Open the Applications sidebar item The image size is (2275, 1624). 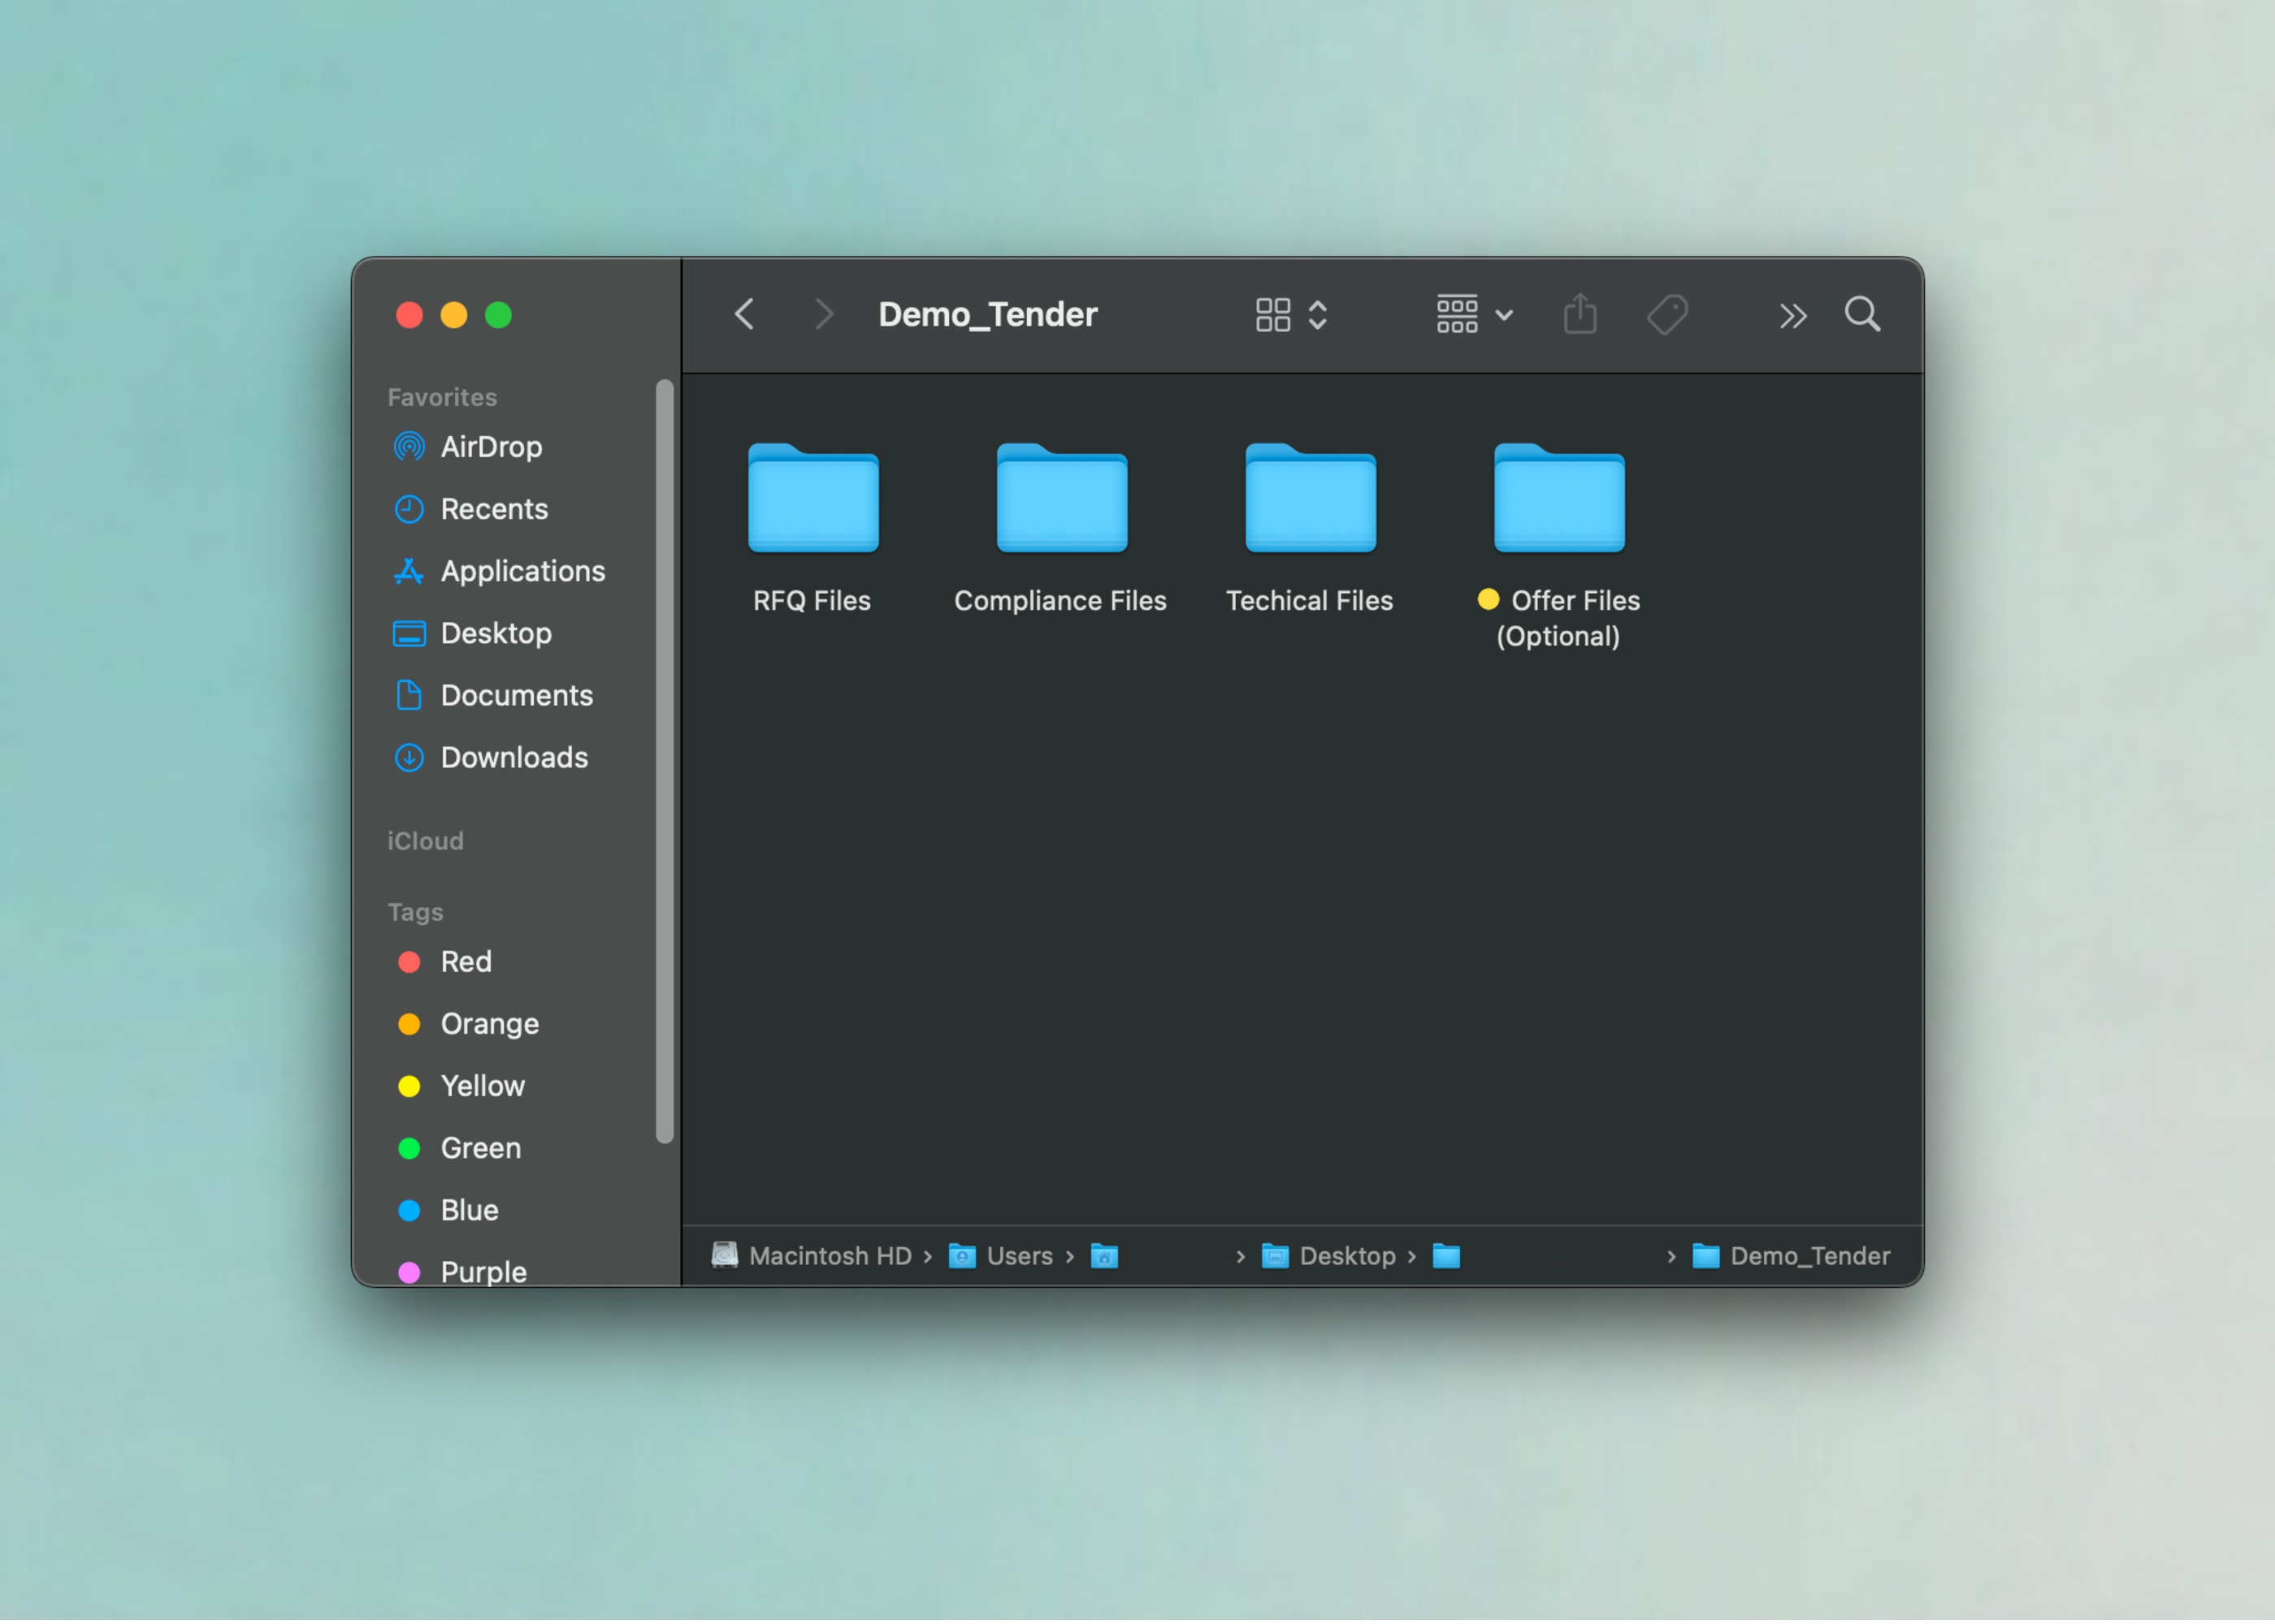(x=522, y=571)
